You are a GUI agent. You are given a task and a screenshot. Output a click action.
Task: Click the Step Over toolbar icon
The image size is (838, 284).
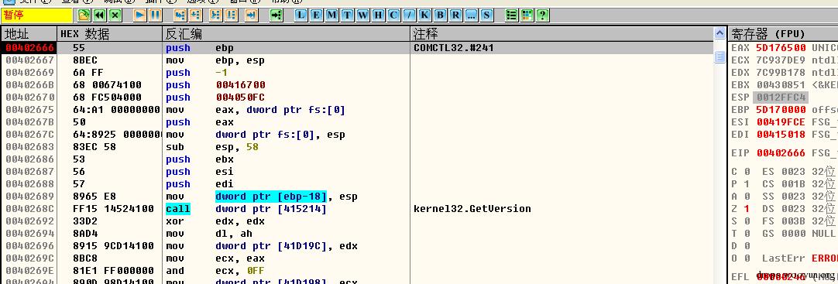pyautogui.click(x=196, y=15)
